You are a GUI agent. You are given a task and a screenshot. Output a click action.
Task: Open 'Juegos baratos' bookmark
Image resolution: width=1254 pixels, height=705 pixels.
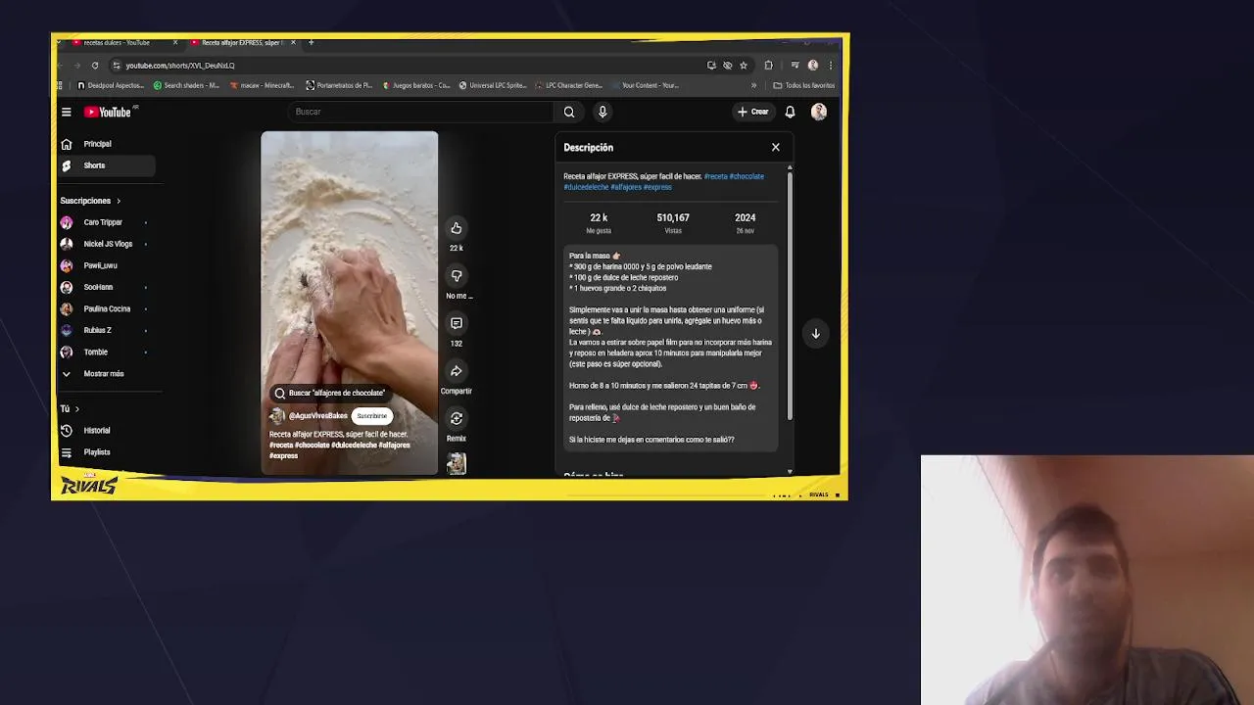[x=415, y=85]
